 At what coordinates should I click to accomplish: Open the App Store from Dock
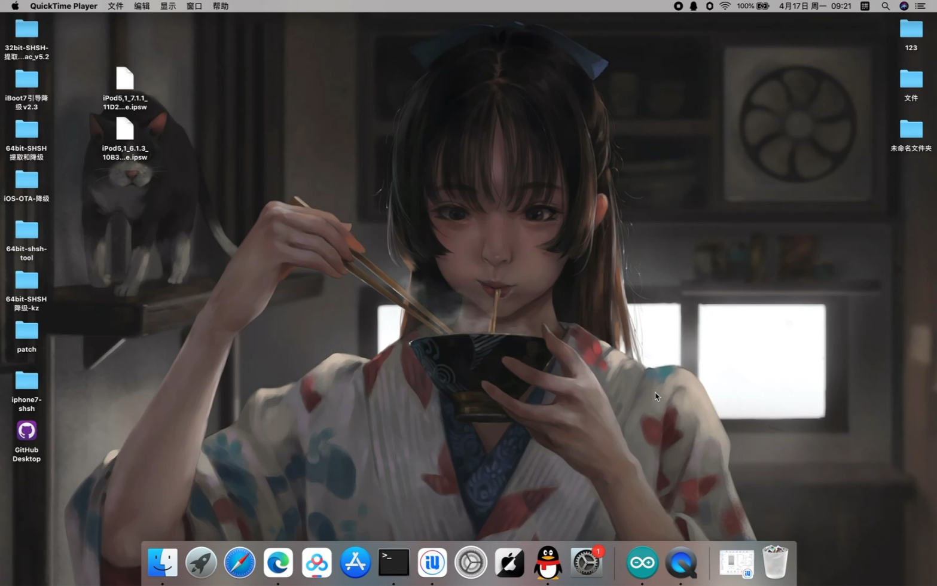tap(355, 563)
